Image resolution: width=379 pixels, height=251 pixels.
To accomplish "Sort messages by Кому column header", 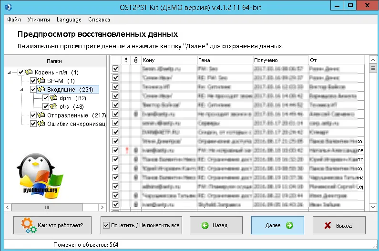I will coord(169,60).
